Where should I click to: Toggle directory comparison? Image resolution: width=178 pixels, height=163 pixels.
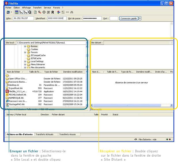(63, 12)
